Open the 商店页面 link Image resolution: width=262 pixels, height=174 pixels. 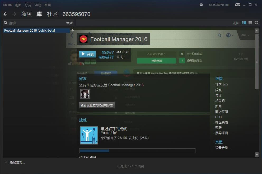pos(221,112)
